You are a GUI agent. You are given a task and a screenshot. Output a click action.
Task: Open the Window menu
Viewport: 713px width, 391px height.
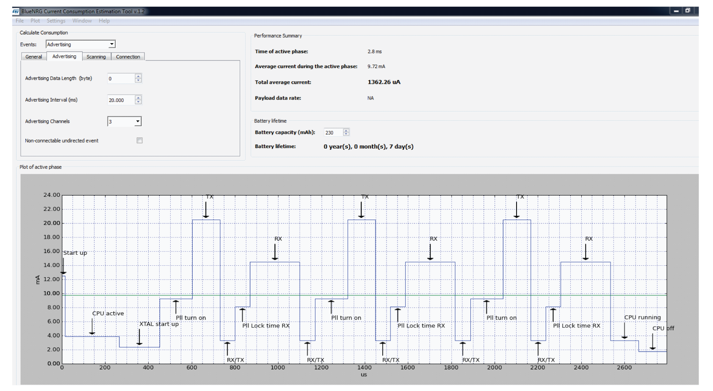coord(82,21)
